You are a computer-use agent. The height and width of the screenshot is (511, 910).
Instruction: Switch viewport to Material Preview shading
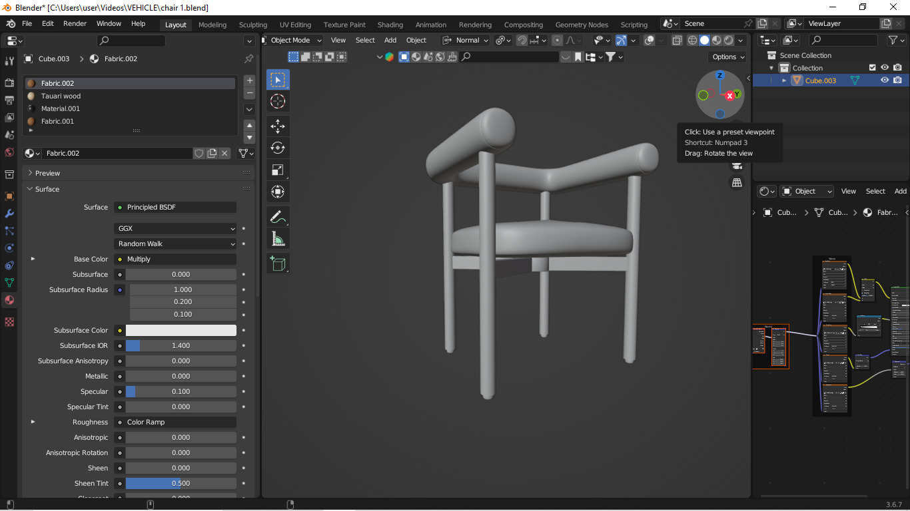click(717, 40)
